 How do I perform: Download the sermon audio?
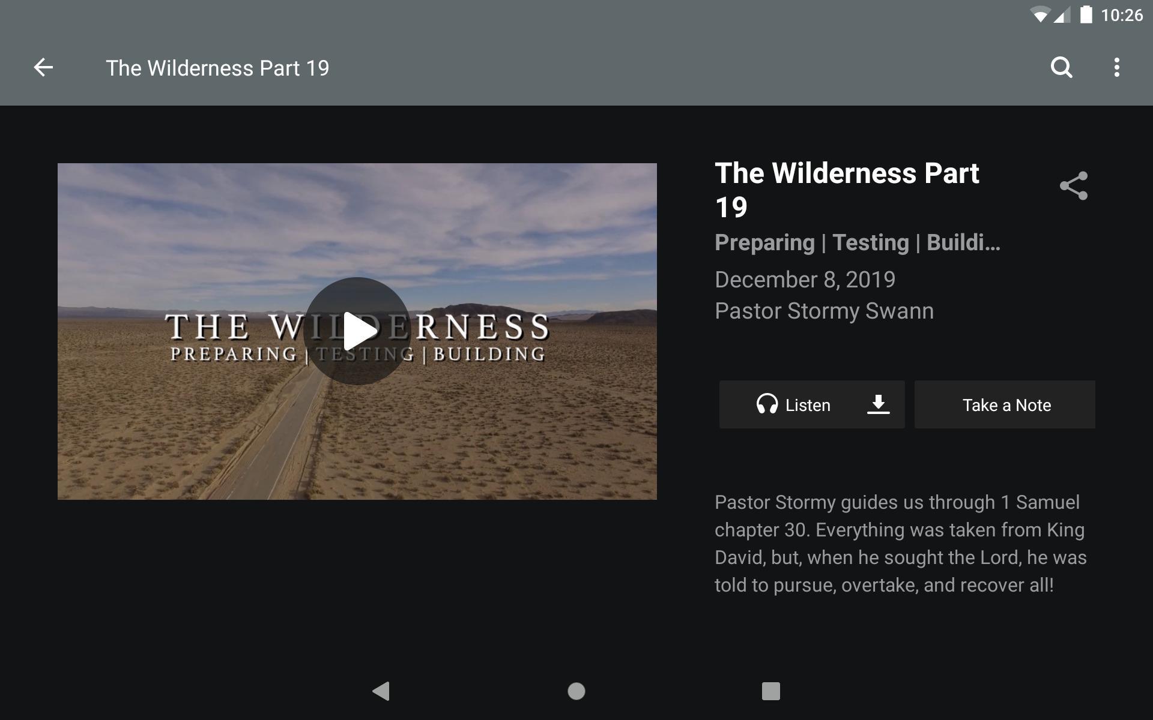pyautogui.click(x=878, y=404)
